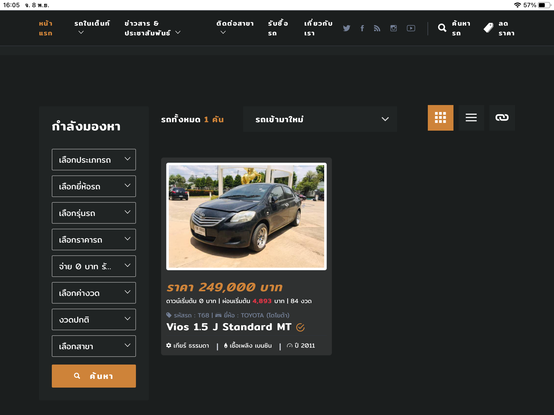Click the chain link view icon
The image size is (554, 415).
(502, 118)
